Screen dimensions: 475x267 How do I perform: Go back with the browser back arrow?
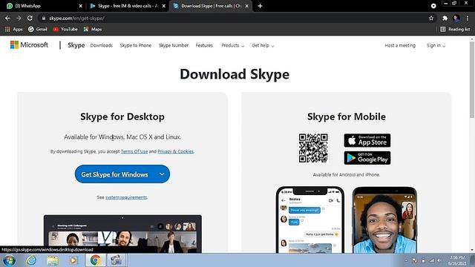tap(7, 18)
